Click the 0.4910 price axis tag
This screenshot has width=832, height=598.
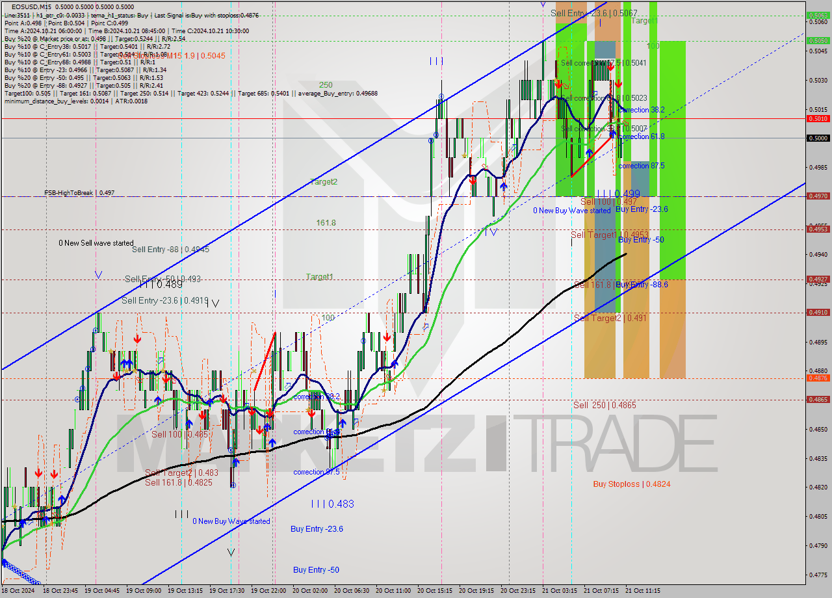point(817,312)
